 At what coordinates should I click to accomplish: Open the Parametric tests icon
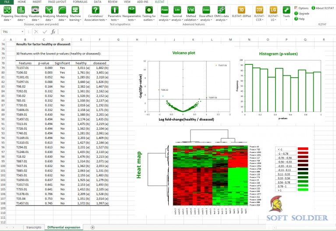[x=115, y=10]
